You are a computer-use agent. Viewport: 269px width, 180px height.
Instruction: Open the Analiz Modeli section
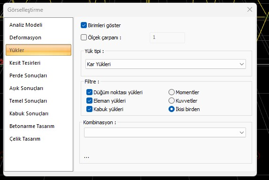click(38, 25)
